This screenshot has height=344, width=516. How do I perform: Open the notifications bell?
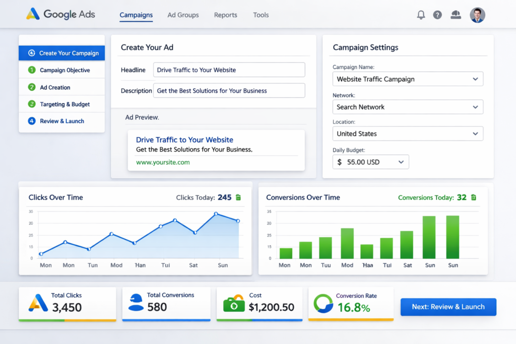pyautogui.click(x=421, y=15)
